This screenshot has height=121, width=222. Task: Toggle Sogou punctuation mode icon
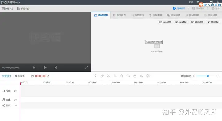(209, 5)
